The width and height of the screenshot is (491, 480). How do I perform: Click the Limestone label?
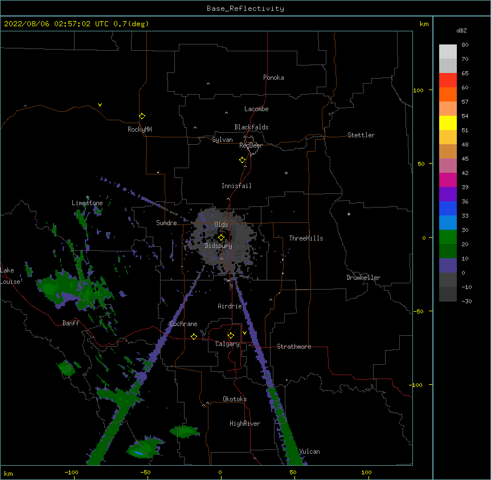pyautogui.click(x=87, y=203)
